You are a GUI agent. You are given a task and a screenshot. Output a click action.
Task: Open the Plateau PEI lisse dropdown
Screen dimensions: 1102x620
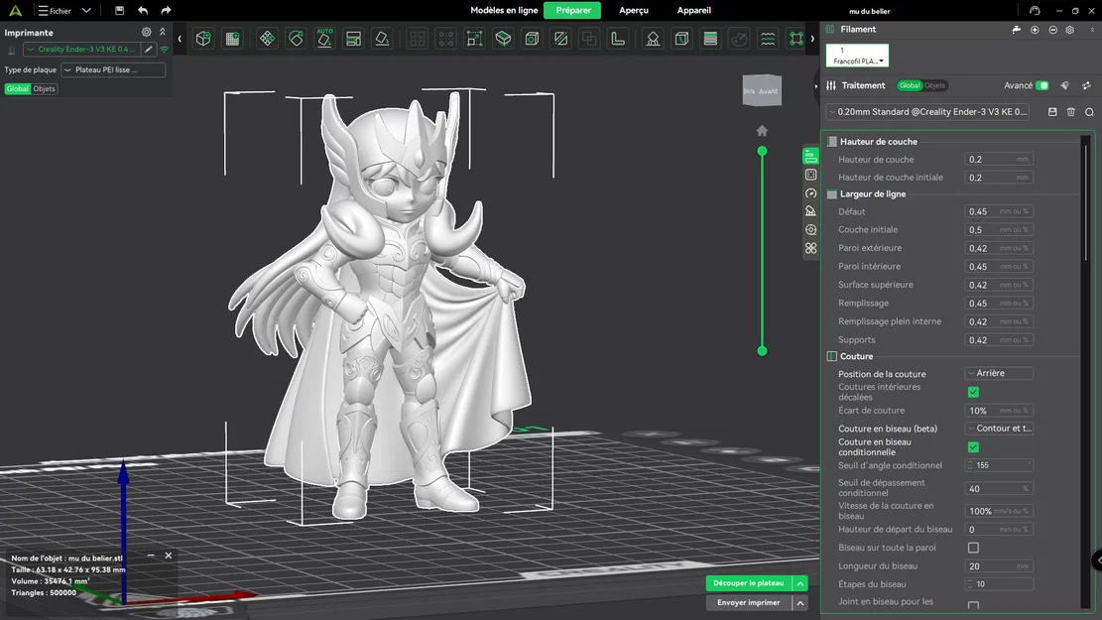click(x=113, y=69)
